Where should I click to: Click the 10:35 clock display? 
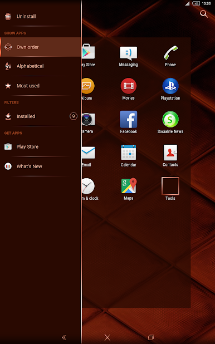click(x=207, y=3)
